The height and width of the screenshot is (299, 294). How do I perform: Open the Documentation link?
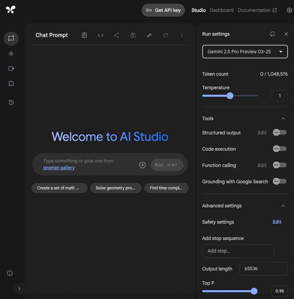[x=257, y=10]
